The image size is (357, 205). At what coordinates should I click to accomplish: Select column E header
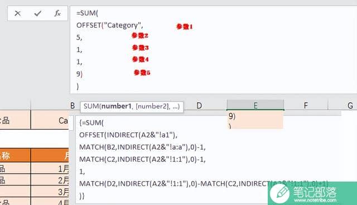pyautogui.click(x=255, y=106)
